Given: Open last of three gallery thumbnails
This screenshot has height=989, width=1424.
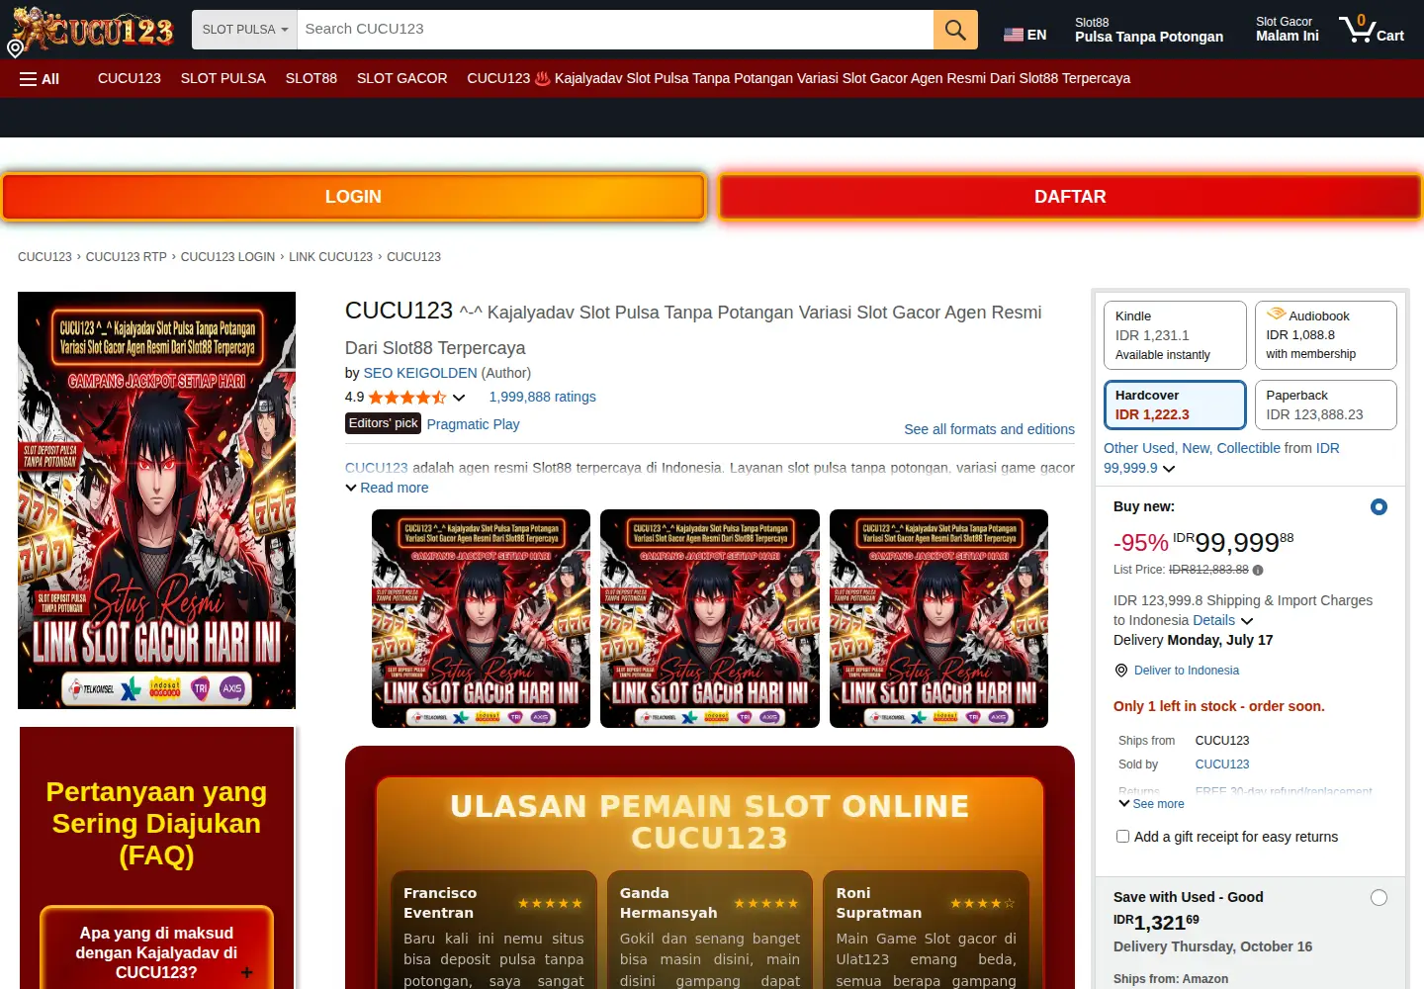Looking at the screenshot, I should click(938, 619).
